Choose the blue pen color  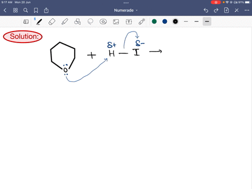click(x=165, y=22)
